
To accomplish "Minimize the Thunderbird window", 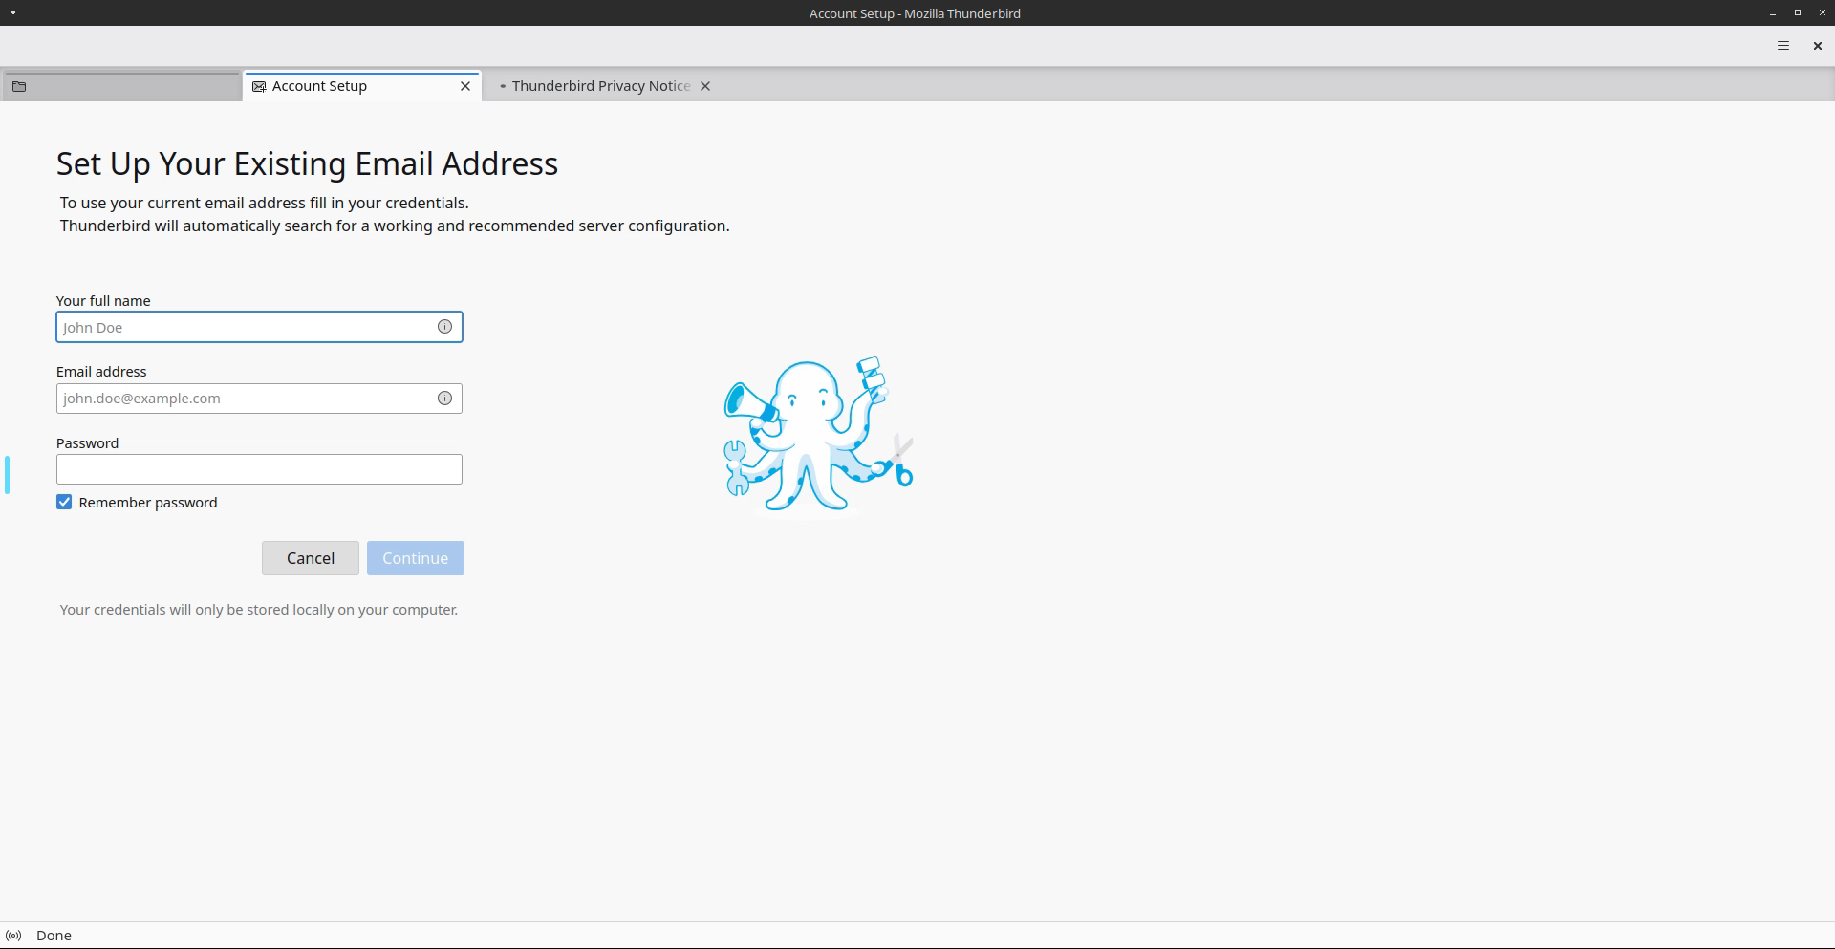I will click(x=1773, y=13).
